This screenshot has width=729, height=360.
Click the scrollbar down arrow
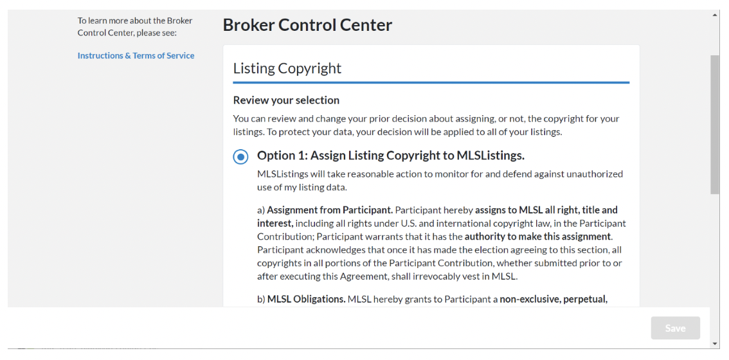715,343
